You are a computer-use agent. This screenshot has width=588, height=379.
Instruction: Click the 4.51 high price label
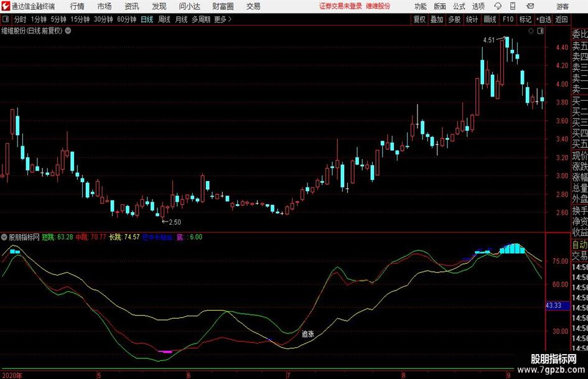pyautogui.click(x=488, y=40)
